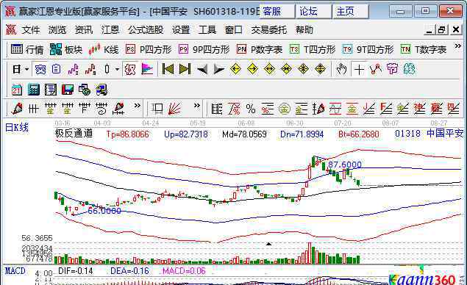
Task: Expand the 日 period dropdown
Action: pos(26,70)
